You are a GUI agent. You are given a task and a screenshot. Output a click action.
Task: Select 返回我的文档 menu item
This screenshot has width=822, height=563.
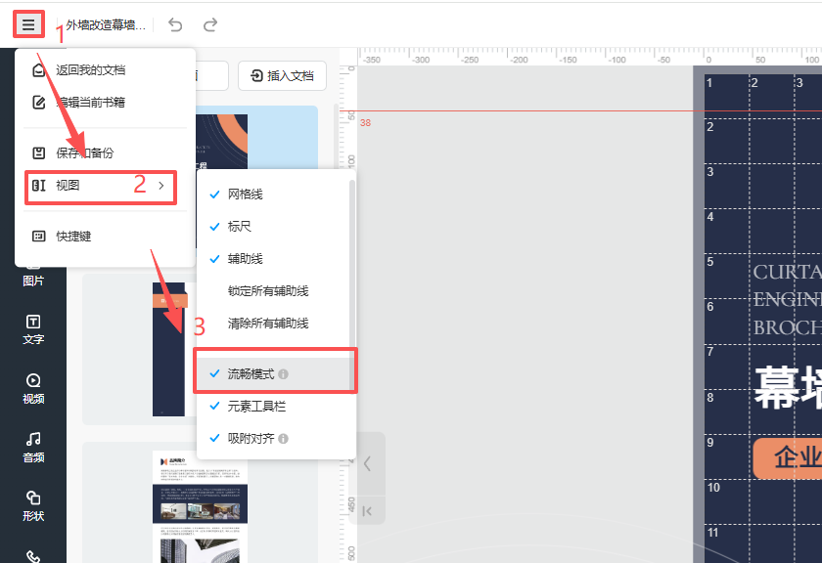pos(90,70)
